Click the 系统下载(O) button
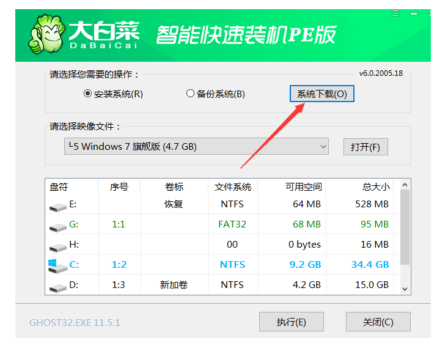The width and height of the screenshot is (448, 351). point(321,94)
